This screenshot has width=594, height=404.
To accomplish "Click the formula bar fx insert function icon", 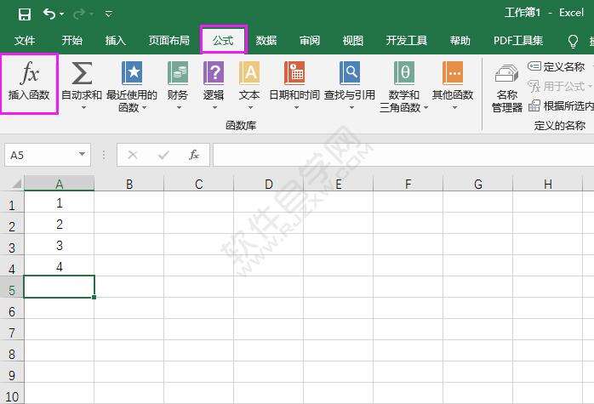I will [x=194, y=155].
